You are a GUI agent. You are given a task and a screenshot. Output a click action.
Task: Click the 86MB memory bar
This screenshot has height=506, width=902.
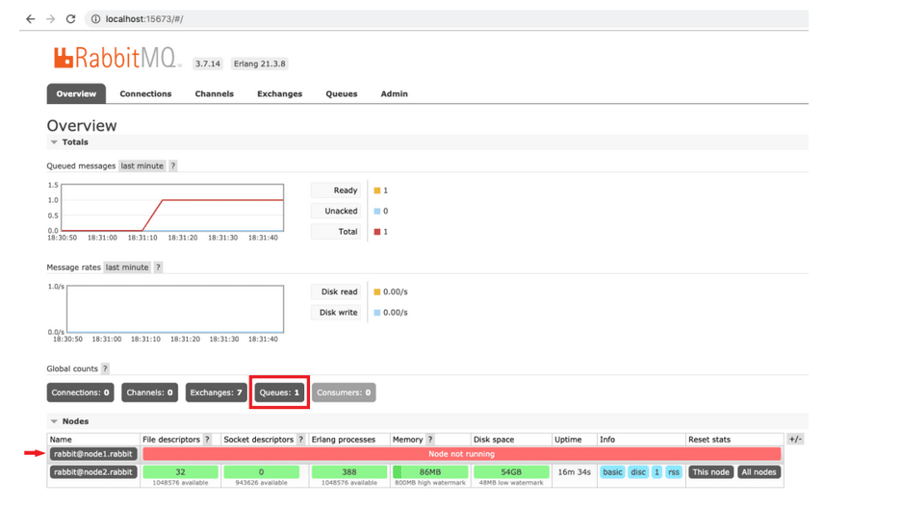429,472
